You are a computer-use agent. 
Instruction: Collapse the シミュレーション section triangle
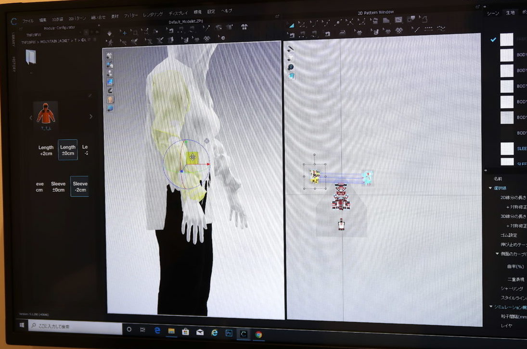pos(490,306)
